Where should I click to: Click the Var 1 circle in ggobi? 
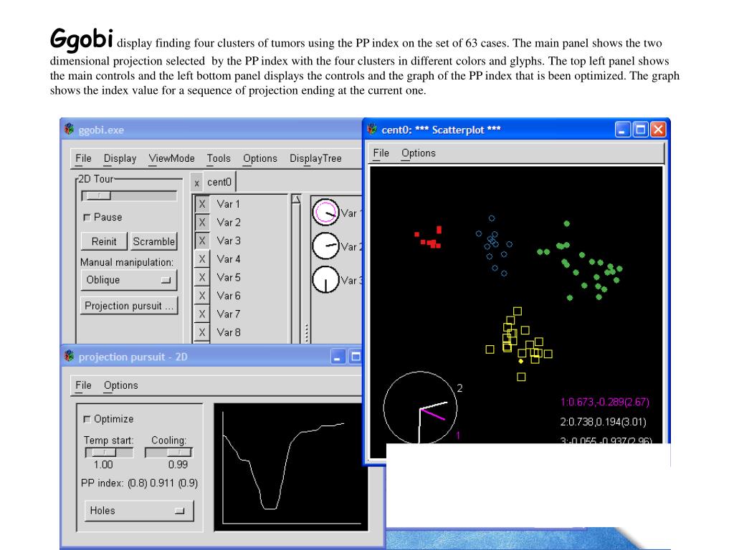click(325, 212)
